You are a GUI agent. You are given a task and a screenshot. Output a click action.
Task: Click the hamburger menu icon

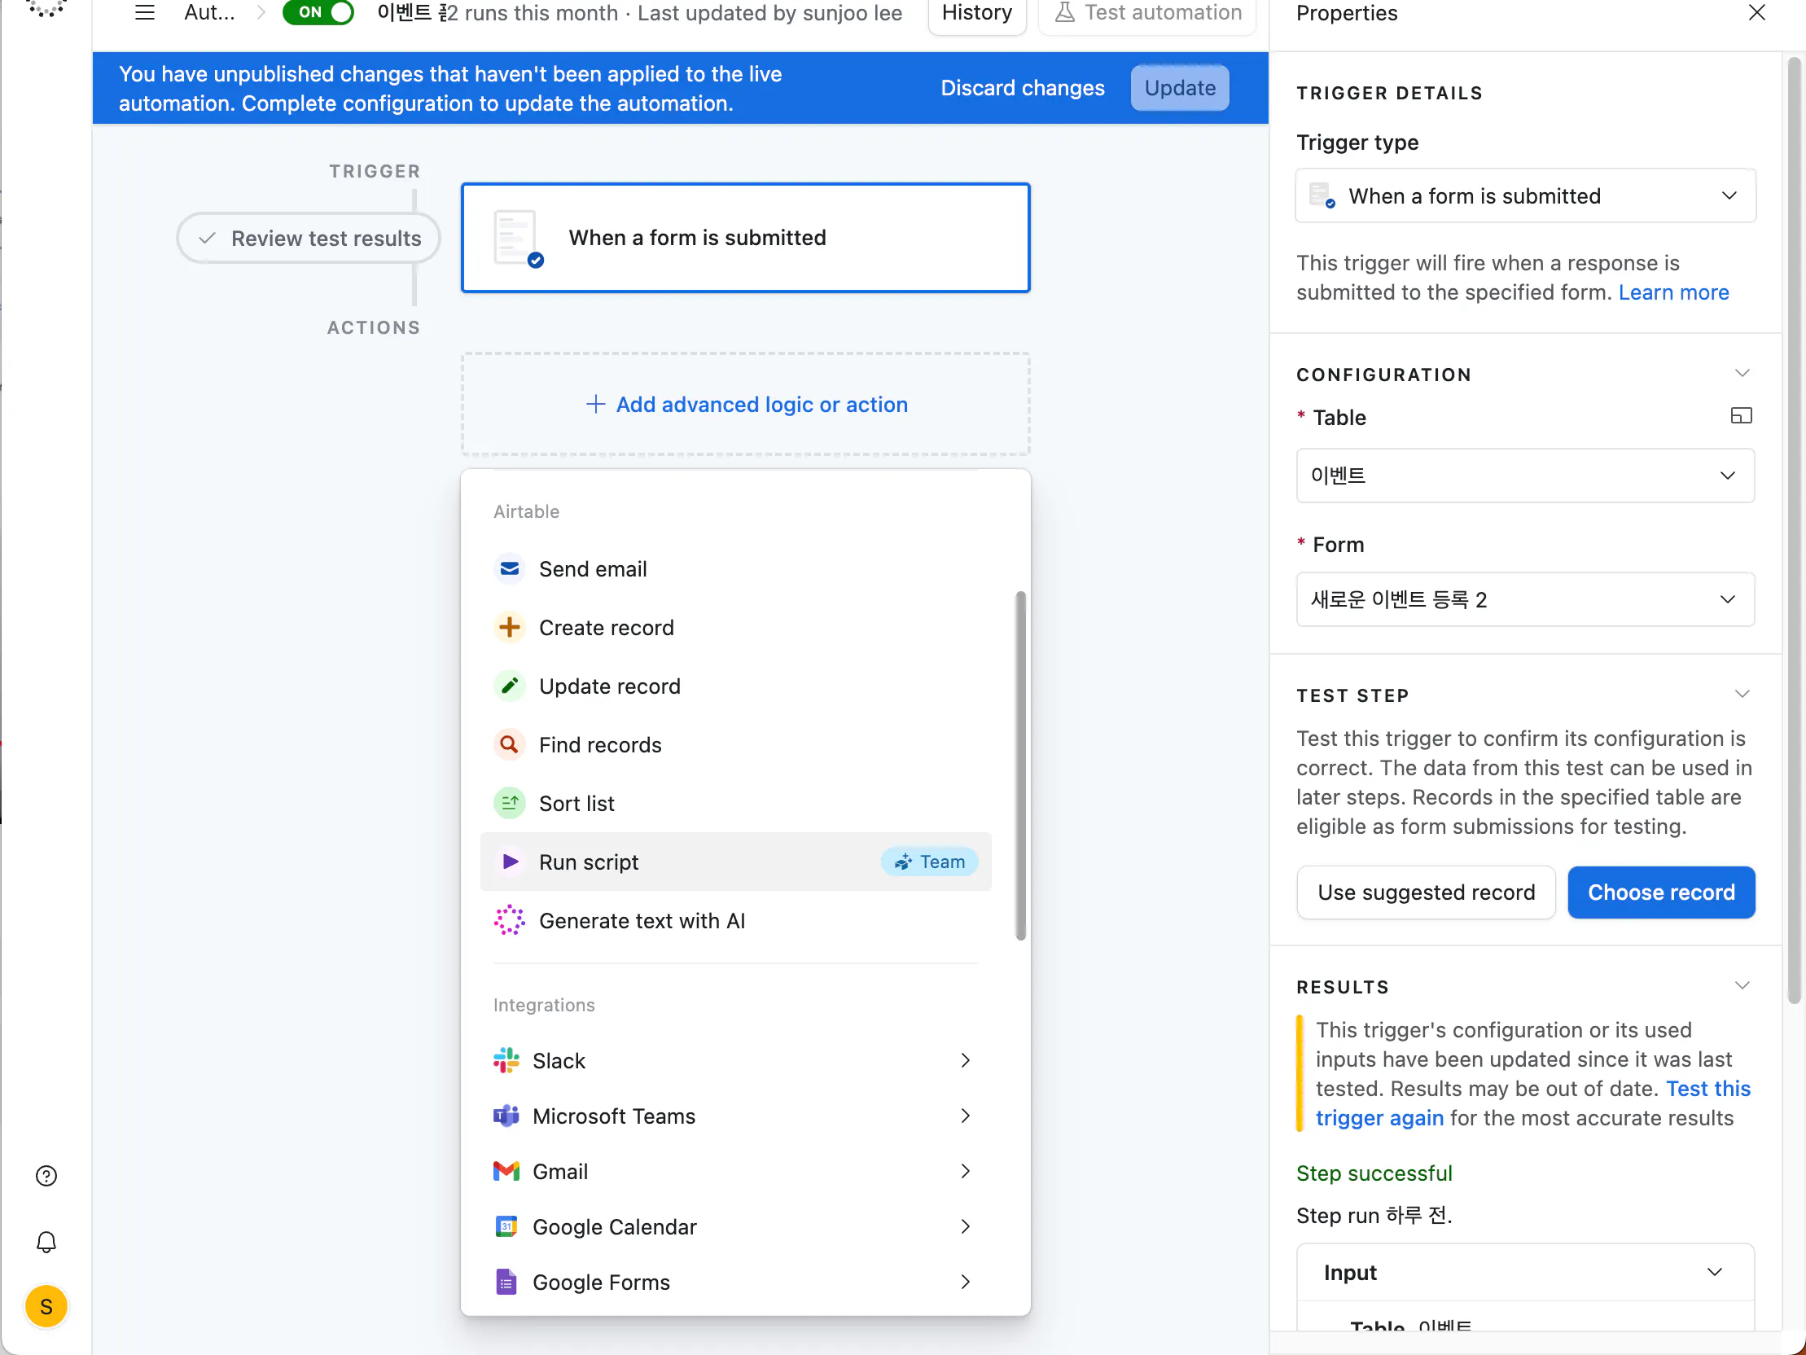144,12
